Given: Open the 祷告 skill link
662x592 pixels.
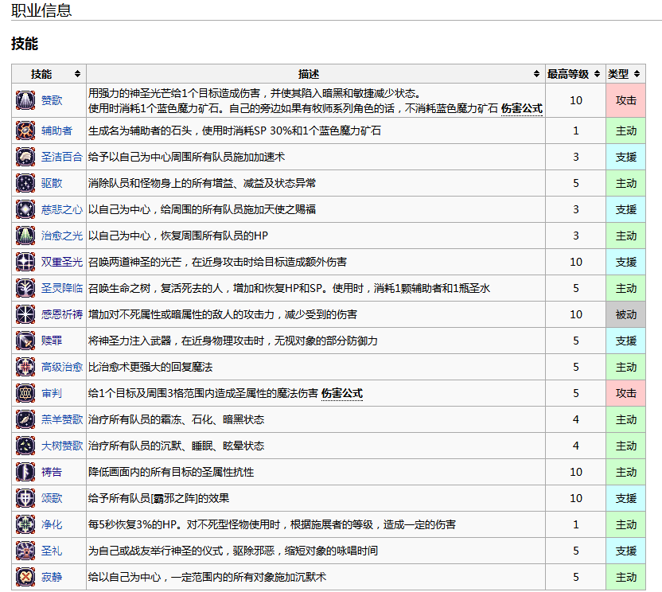Looking at the screenshot, I should pos(52,472).
